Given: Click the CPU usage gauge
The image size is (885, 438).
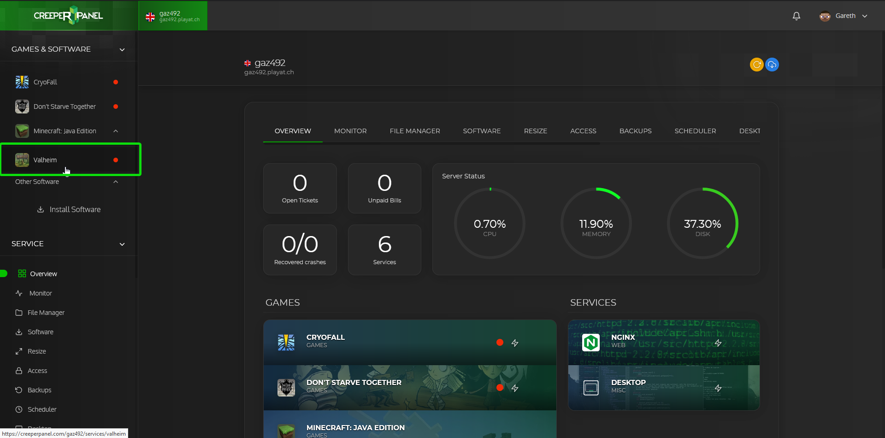Looking at the screenshot, I should pos(490,223).
